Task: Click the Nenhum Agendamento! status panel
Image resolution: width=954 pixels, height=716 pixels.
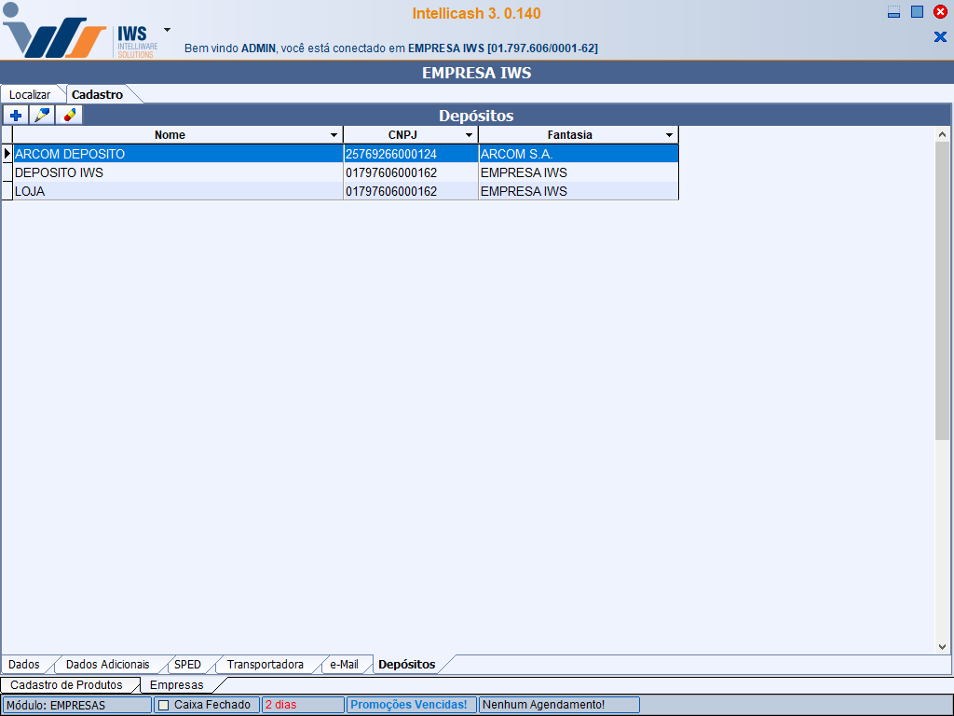Action: pos(559,705)
